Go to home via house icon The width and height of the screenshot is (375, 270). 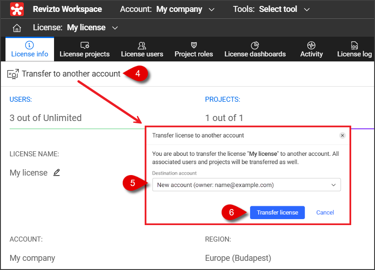(17, 28)
